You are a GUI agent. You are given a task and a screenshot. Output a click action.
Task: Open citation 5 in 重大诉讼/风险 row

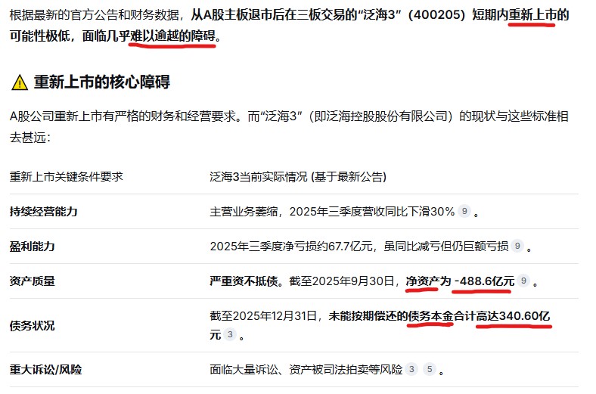pyautogui.click(x=430, y=369)
